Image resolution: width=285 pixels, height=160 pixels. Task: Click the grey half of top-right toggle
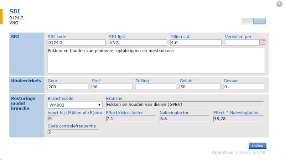click(x=247, y=21)
